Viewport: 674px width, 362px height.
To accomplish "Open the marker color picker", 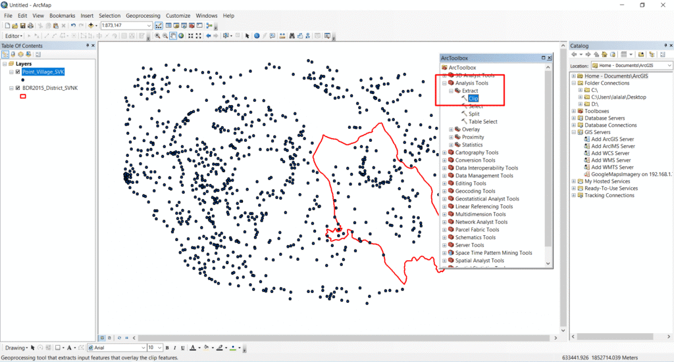I will point(240,348).
